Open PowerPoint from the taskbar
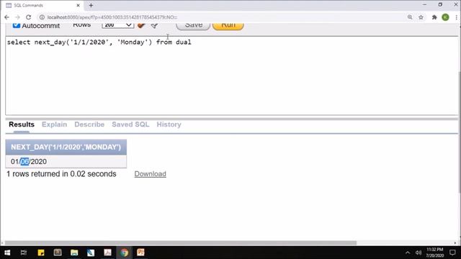The width and height of the screenshot is (461, 259). (141, 253)
